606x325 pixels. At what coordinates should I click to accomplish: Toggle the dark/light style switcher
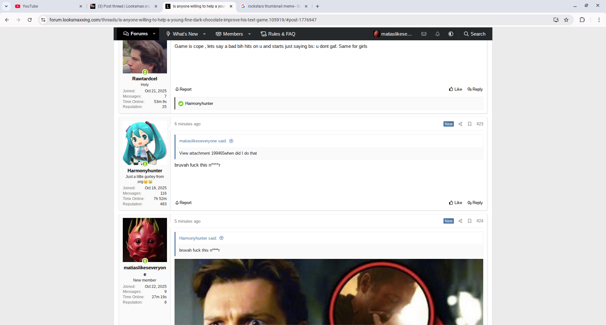[x=451, y=34]
